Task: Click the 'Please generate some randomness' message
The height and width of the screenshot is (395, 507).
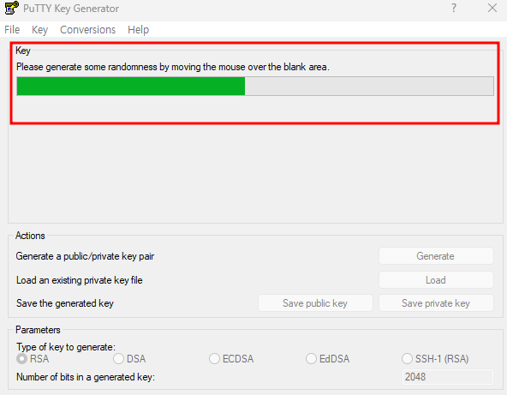Action: pyautogui.click(x=173, y=67)
